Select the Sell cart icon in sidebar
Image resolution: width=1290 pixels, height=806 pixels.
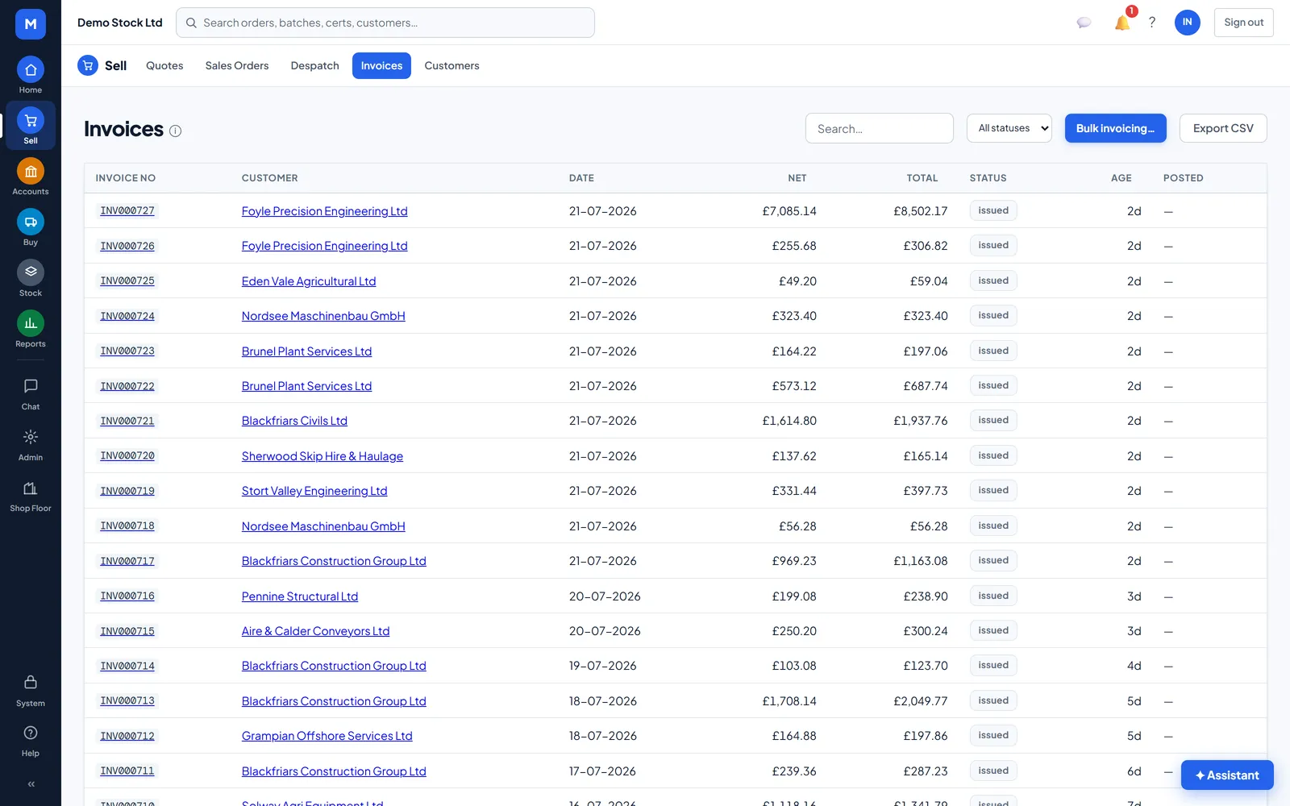click(x=31, y=121)
